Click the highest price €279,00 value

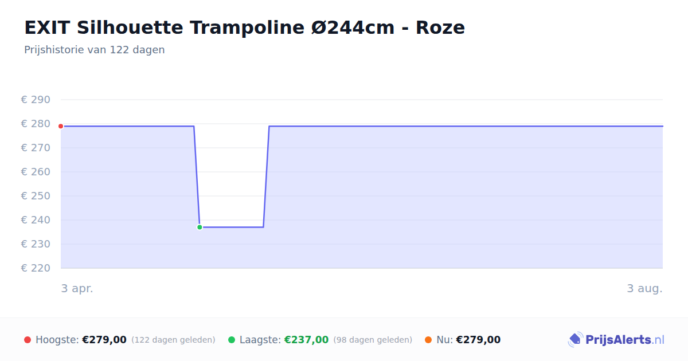pyautogui.click(x=104, y=340)
